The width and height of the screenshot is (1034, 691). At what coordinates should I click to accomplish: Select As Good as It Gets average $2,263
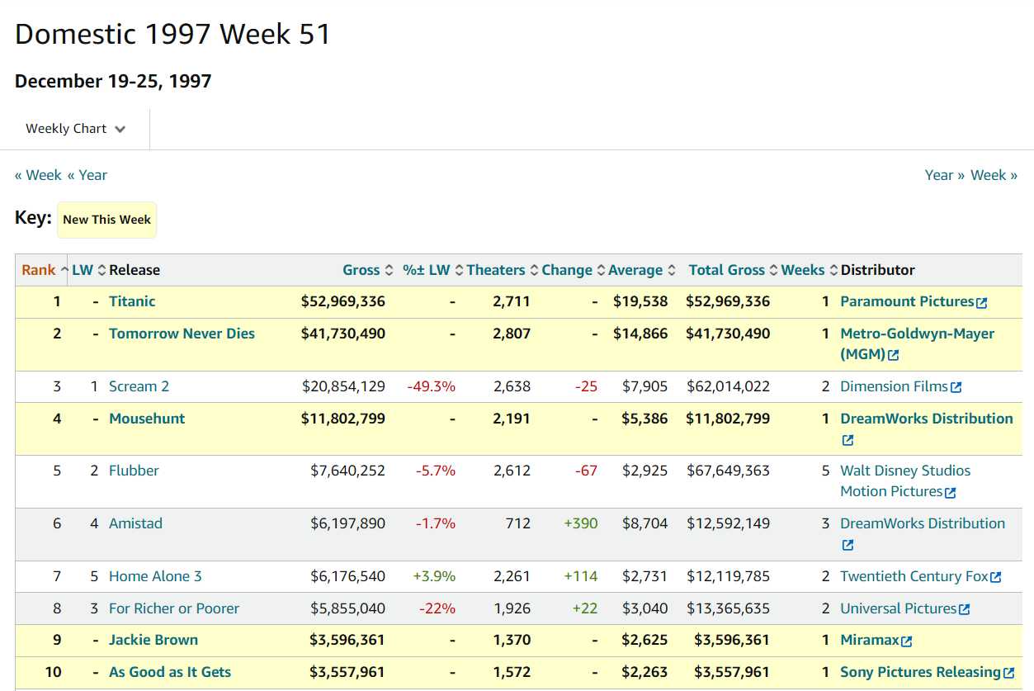(x=644, y=672)
